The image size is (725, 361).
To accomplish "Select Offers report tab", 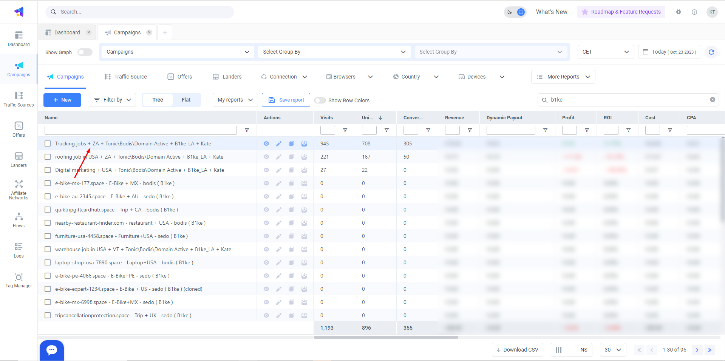I will [180, 77].
